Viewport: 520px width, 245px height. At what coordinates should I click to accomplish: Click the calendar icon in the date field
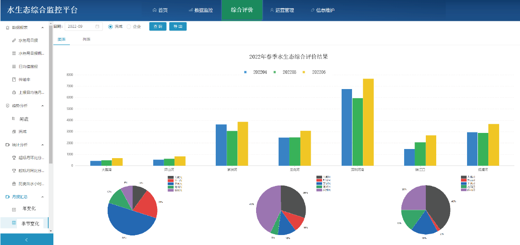click(x=97, y=26)
